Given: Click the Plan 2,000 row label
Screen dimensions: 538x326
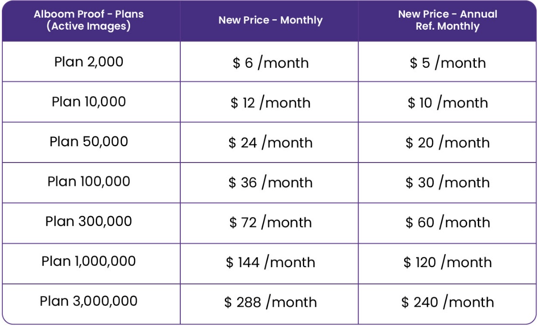Looking at the screenshot, I should pyautogui.click(x=88, y=62).
